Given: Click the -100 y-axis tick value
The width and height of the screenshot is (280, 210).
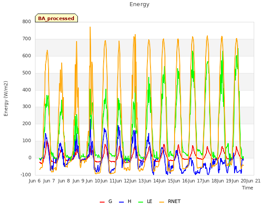Looking at the screenshot, I should tap(26, 175).
